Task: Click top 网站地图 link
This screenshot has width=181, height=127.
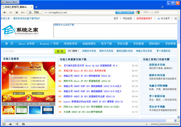Action: coord(127,18)
